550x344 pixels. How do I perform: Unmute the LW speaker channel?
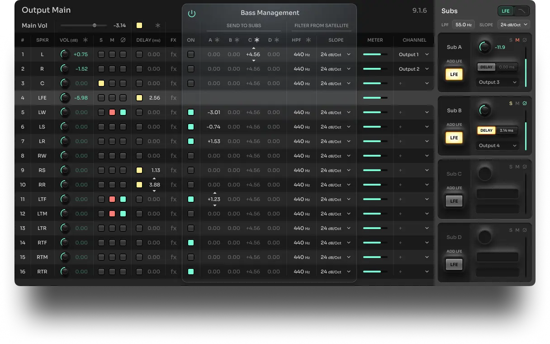click(x=112, y=112)
